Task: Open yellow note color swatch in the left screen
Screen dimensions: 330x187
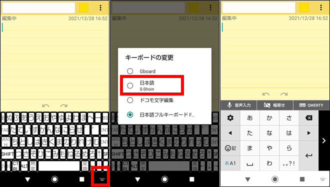Action: coord(84,8)
